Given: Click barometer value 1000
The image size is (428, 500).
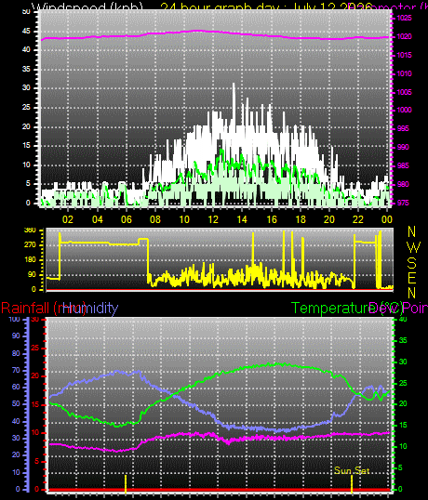Looking at the screenshot, I should [404, 110].
